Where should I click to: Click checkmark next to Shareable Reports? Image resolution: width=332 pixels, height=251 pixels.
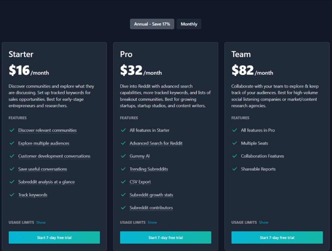[235, 169]
